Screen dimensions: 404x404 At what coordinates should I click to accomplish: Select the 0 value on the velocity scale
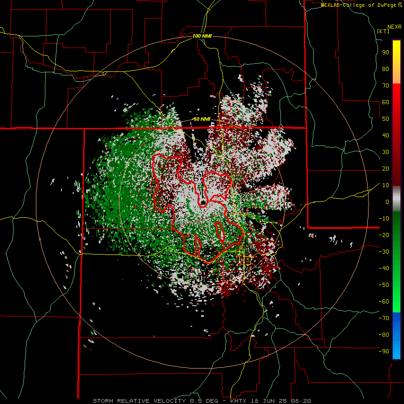pyautogui.click(x=387, y=202)
